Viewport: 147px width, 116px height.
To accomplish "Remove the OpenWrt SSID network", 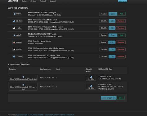I will click(x=121, y=42).
